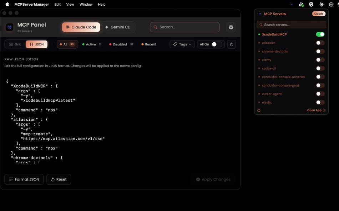
Task: Click the "33 servers" subtitle text
Action: pyautogui.click(x=25, y=31)
